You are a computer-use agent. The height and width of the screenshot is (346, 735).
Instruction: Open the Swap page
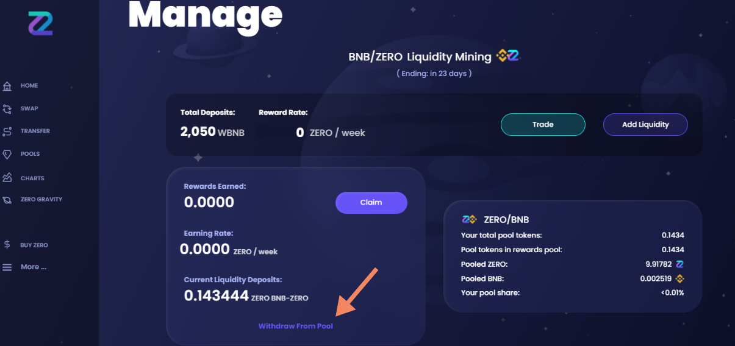click(x=29, y=108)
